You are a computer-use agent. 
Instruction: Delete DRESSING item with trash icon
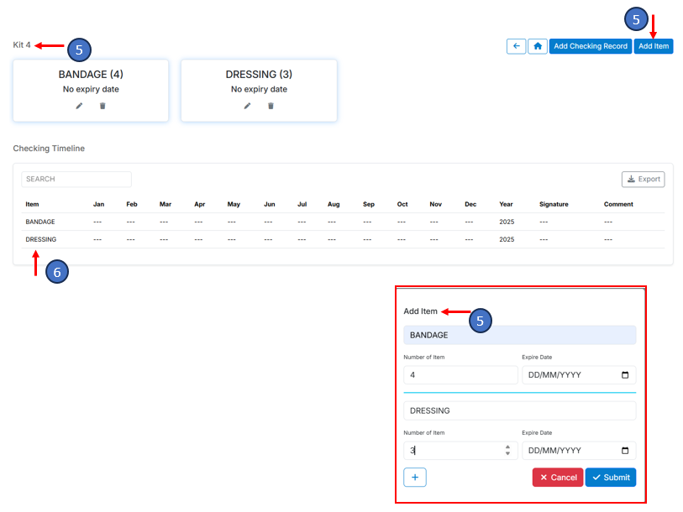[271, 106]
